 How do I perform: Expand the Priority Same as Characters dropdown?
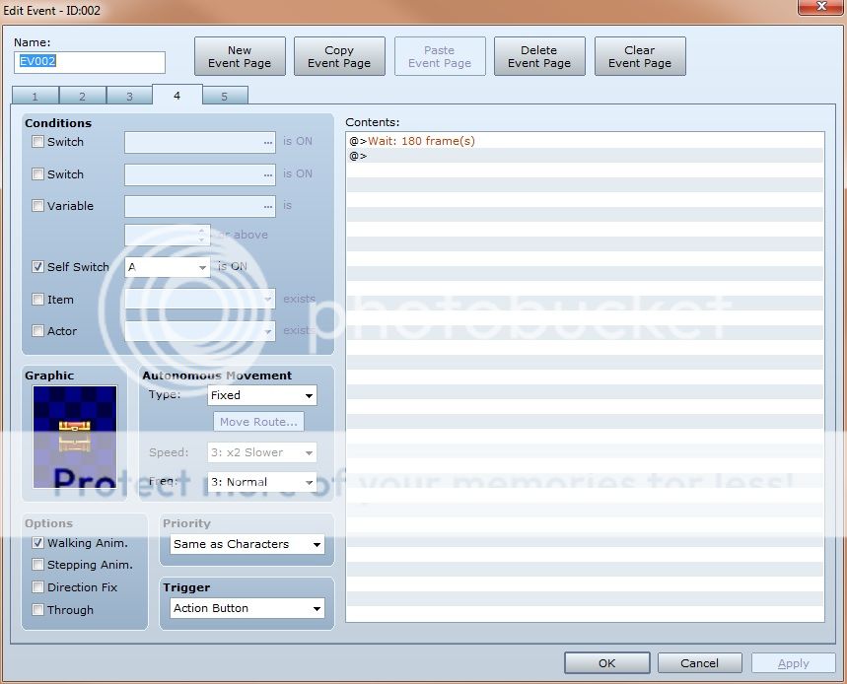(247, 544)
